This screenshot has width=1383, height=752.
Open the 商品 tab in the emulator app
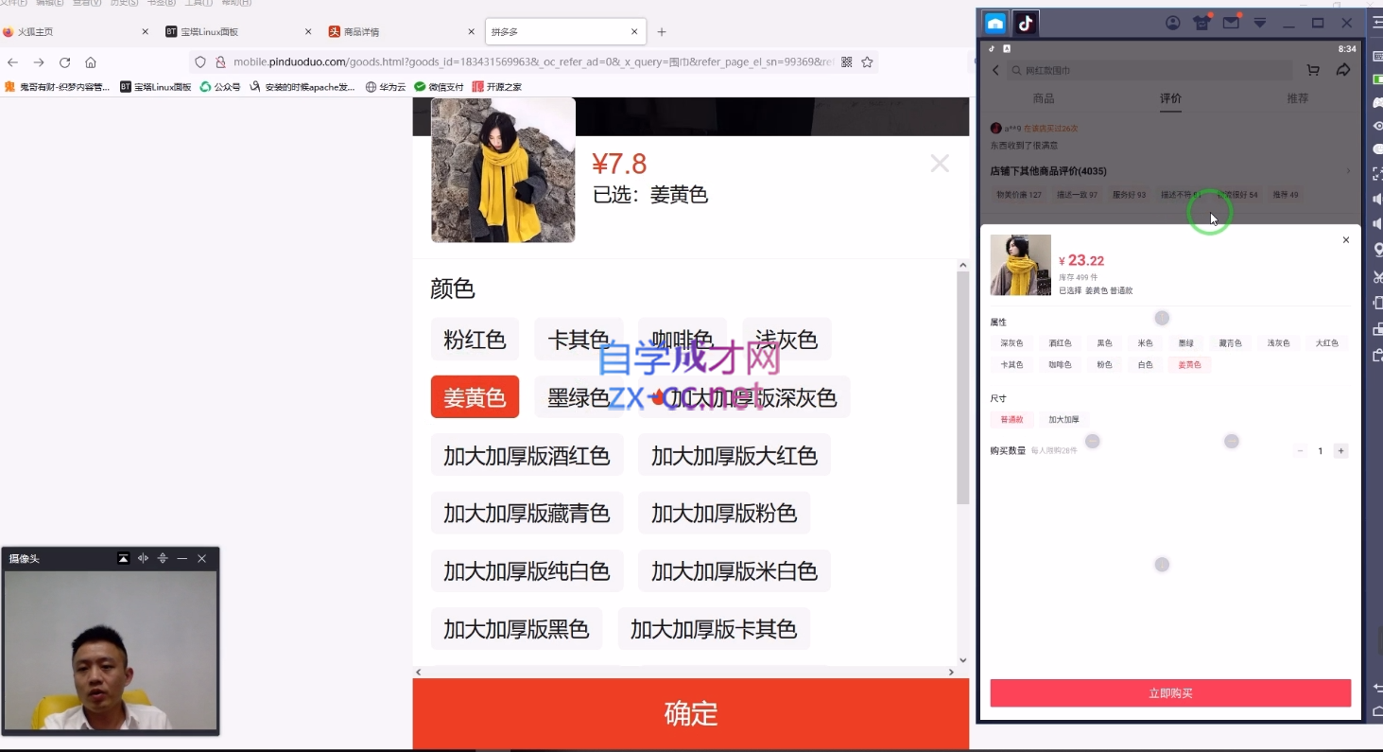[x=1044, y=98]
